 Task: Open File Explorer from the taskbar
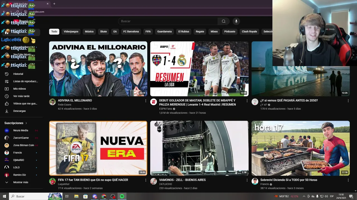[x=76, y=196]
